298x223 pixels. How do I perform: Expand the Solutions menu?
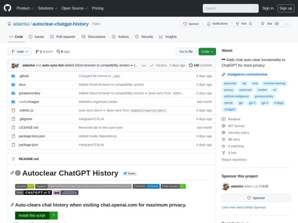[x=47, y=8]
